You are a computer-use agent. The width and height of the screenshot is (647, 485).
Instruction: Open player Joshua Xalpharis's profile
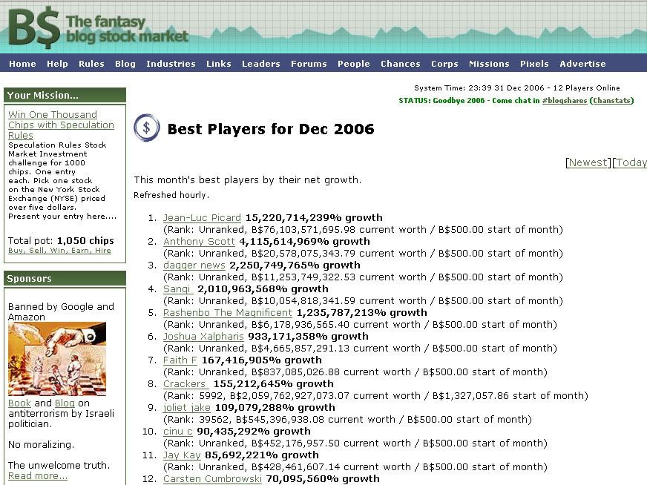(x=203, y=336)
